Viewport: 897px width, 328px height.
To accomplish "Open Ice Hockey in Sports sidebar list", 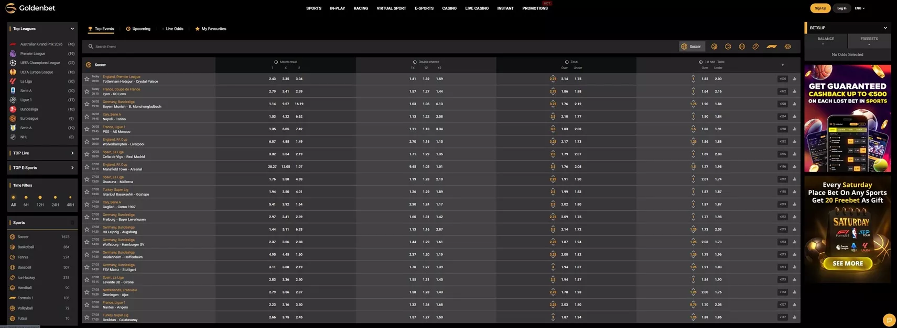I will [x=42, y=278].
